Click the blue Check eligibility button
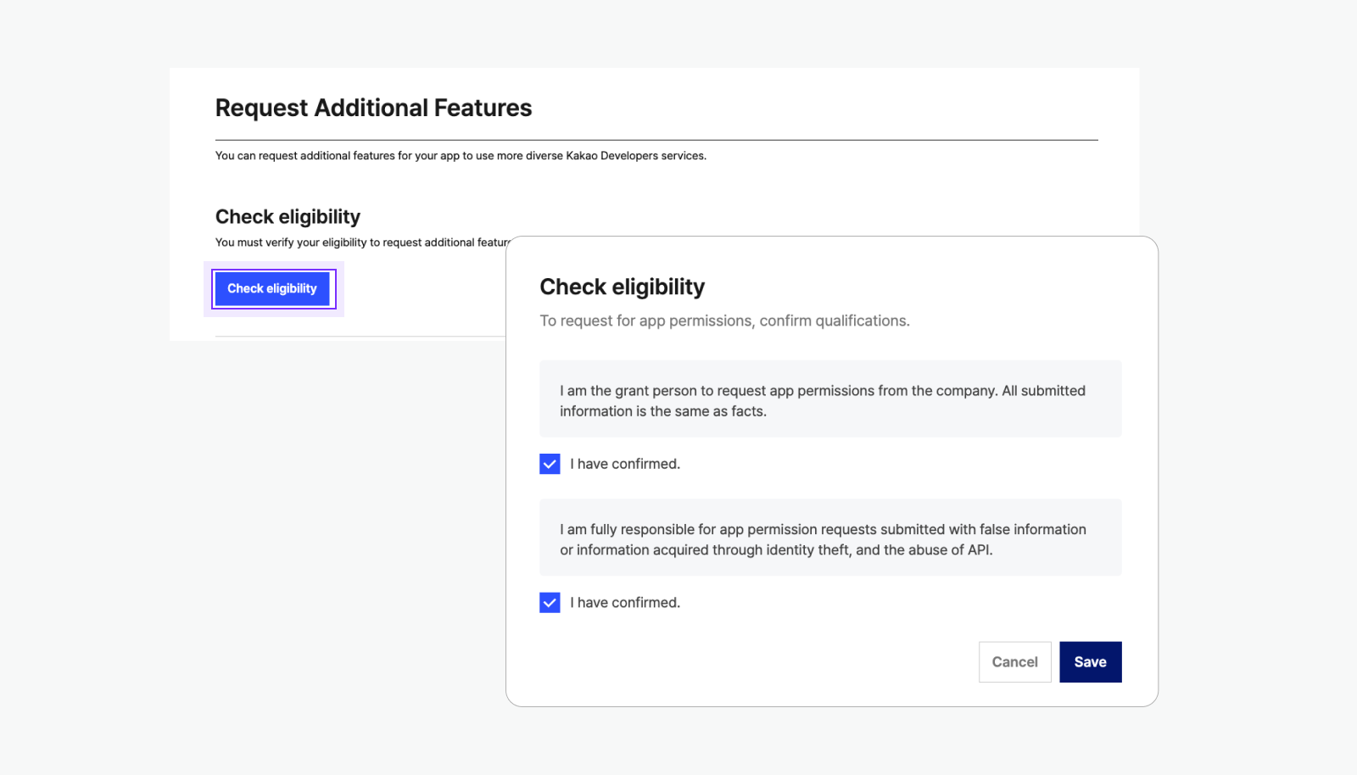This screenshot has width=1357, height=775. 271,289
